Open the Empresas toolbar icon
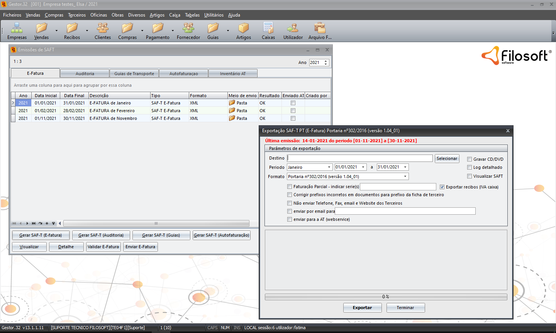Image resolution: width=556 pixels, height=333 pixels. coord(17,28)
